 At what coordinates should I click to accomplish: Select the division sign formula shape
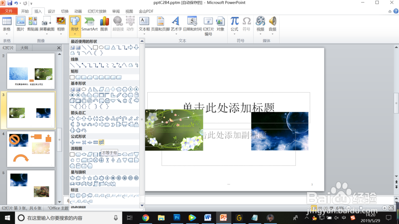(90, 142)
